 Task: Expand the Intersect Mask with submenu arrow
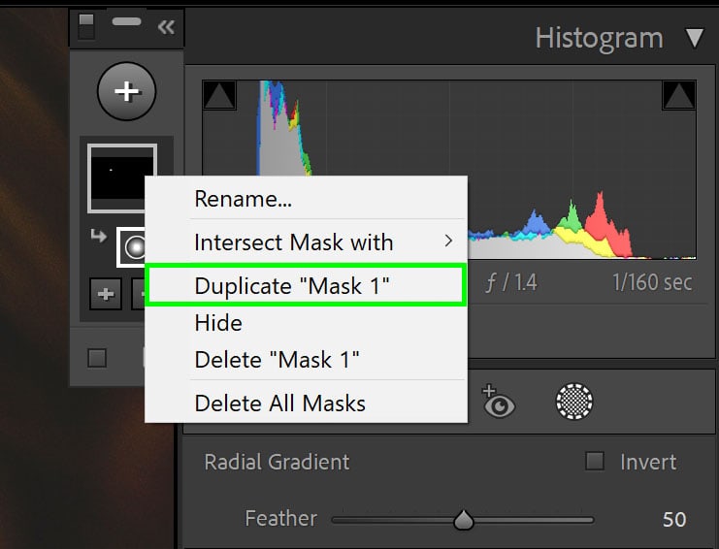449,241
